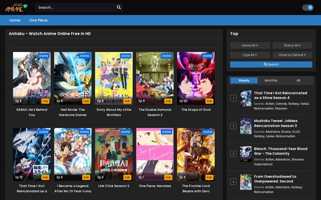321x200 pixels.
Task: Click rank 3 Bleach thumbnail
Action: point(246,154)
